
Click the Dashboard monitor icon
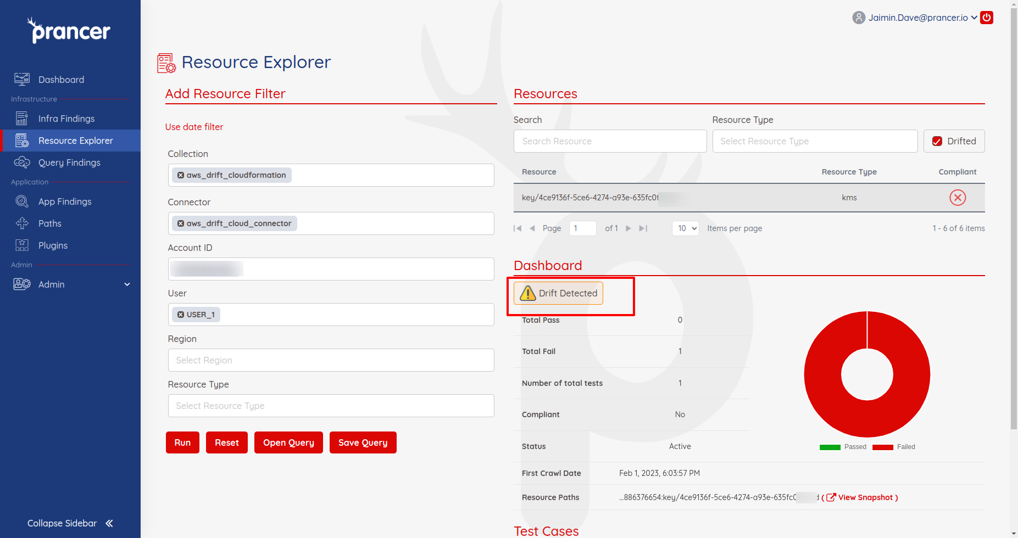click(x=22, y=79)
